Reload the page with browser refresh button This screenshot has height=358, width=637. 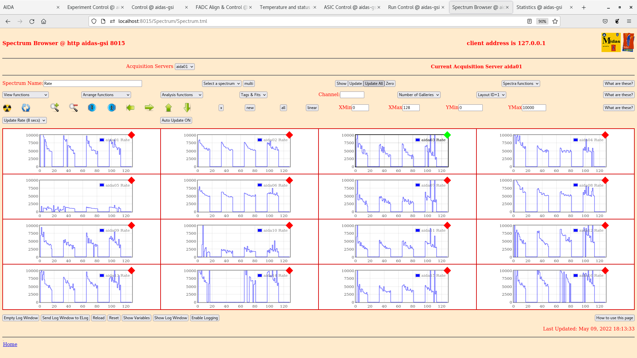pyautogui.click(x=32, y=21)
